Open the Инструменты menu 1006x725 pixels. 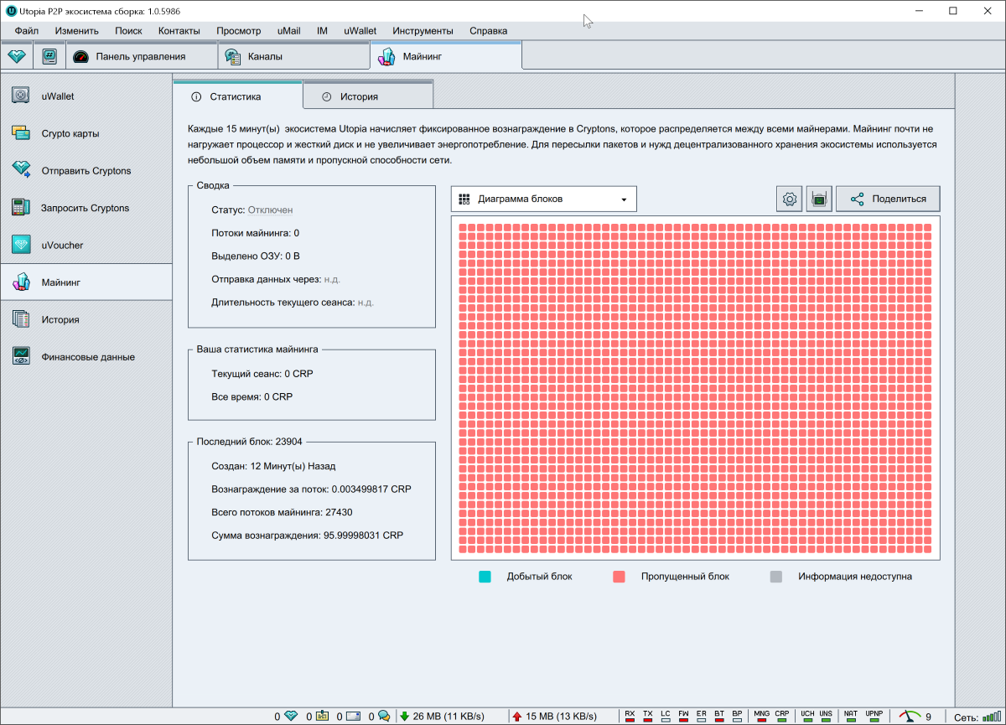tap(423, 30)
